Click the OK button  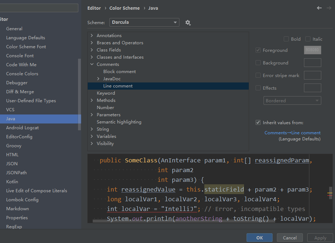click(x=259, y=238)
